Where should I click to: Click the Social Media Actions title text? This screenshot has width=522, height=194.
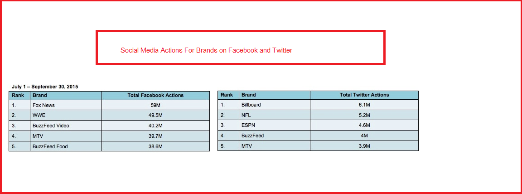pyautogui.click(x=206, y=50)
